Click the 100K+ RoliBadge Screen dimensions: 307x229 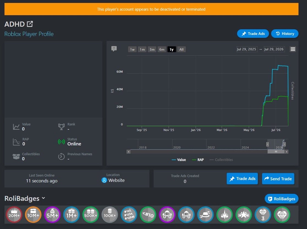pos(110,215)
